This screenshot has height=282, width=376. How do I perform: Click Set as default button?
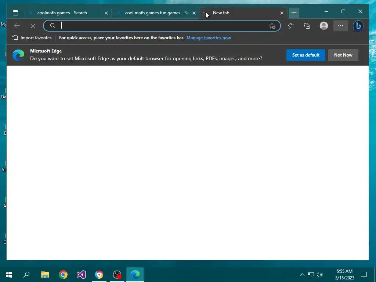pos(306,55)
